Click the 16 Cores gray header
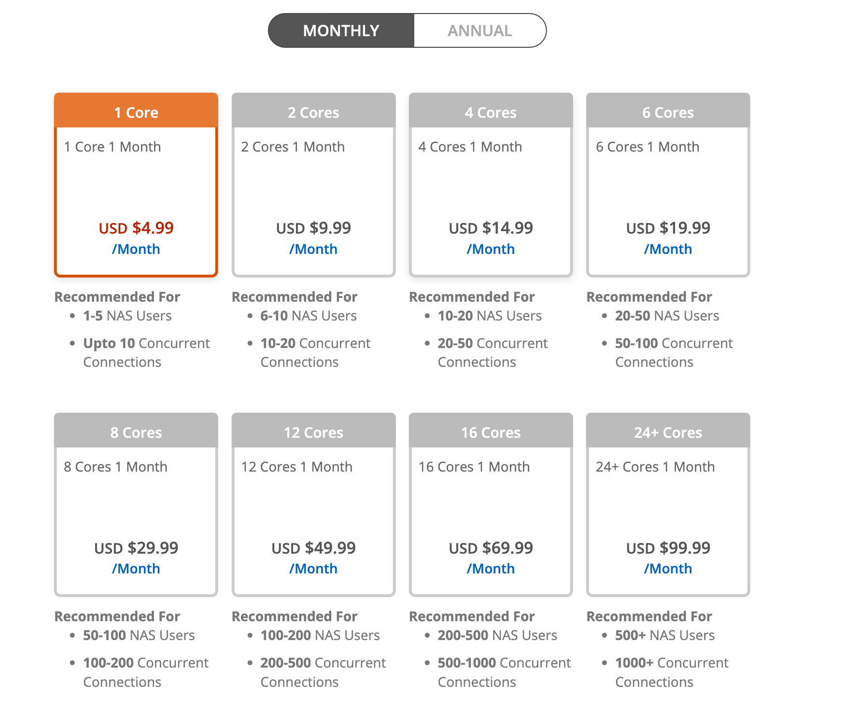The width and height of the screenshot is (846, 725). 491,431
